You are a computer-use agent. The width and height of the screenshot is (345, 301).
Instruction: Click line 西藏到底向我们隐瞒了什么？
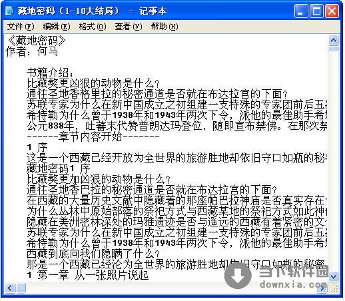click(93, 254)
